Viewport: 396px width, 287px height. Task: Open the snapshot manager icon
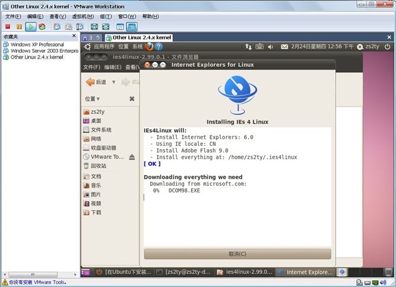(80, 27)
